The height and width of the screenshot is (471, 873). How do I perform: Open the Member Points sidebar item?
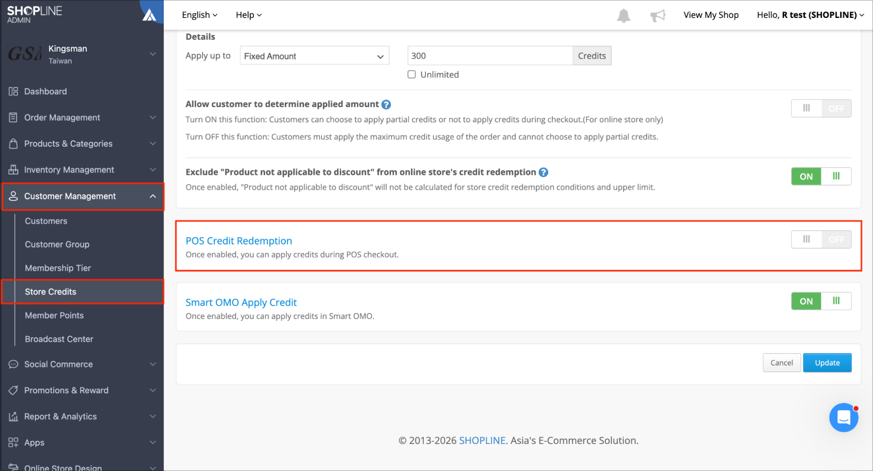[x=54, y=315]
